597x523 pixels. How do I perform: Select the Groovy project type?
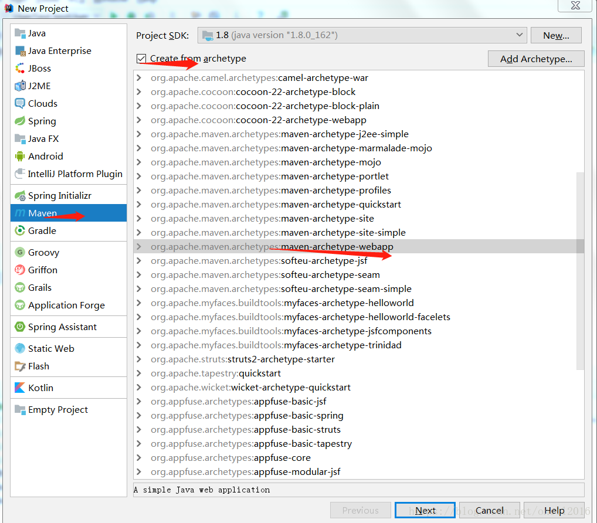42,252
